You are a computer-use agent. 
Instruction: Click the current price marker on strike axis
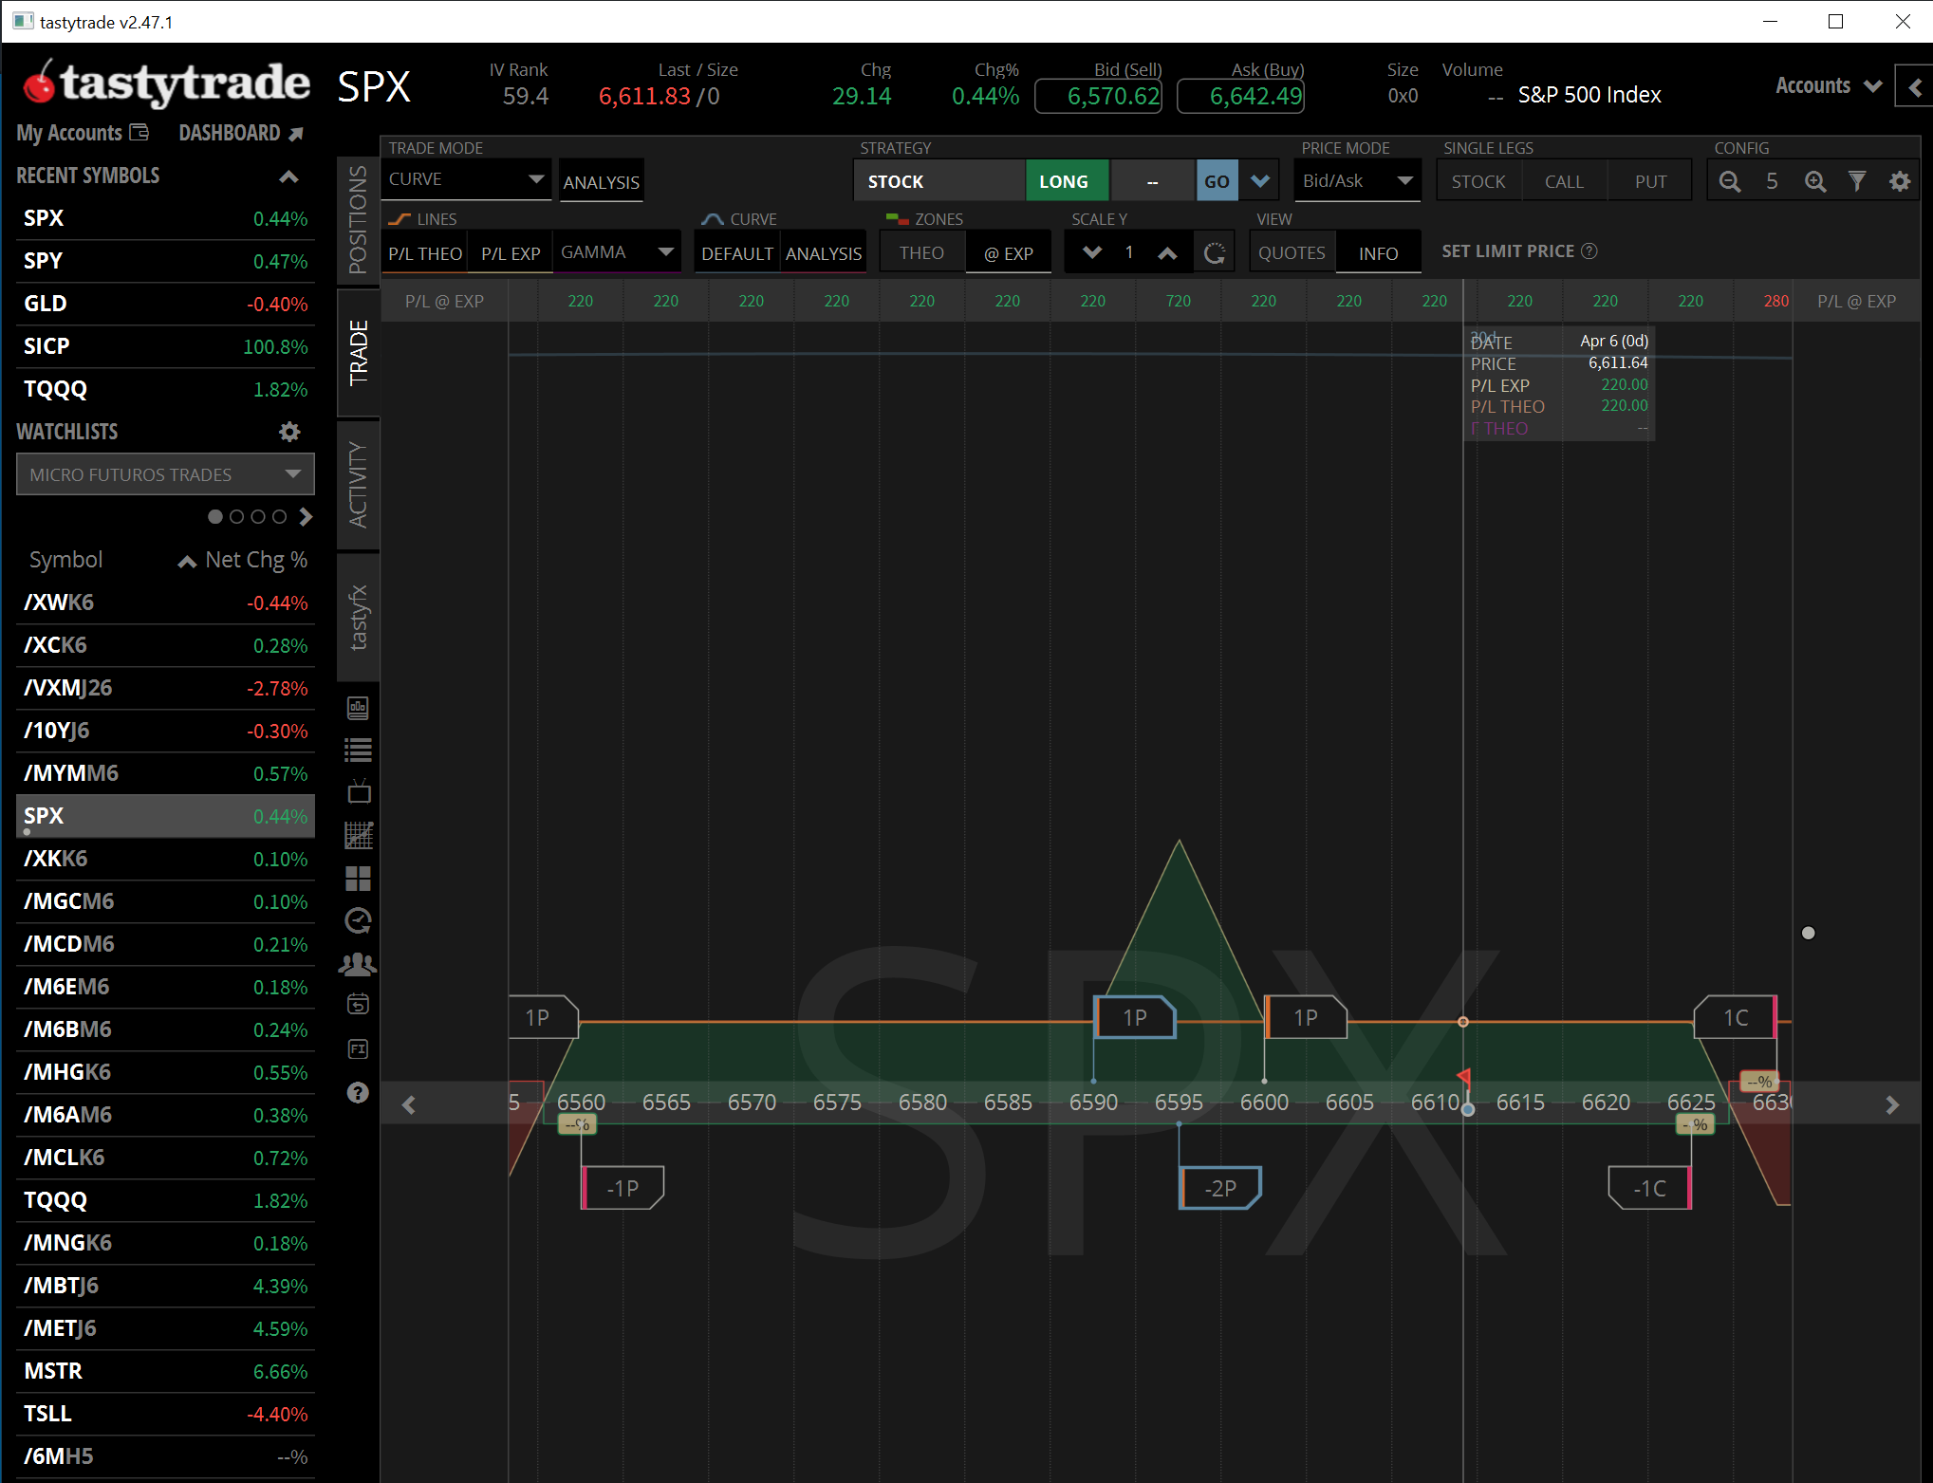tap(1467, 1108)
